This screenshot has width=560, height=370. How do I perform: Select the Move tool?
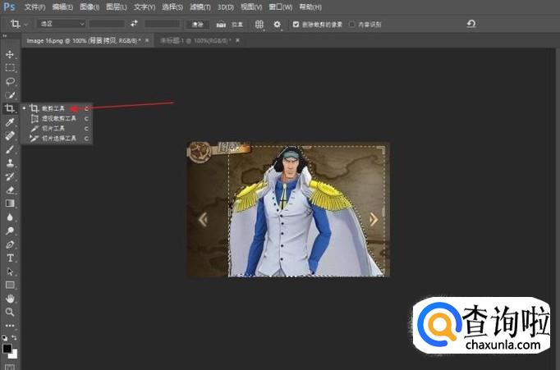11,55
